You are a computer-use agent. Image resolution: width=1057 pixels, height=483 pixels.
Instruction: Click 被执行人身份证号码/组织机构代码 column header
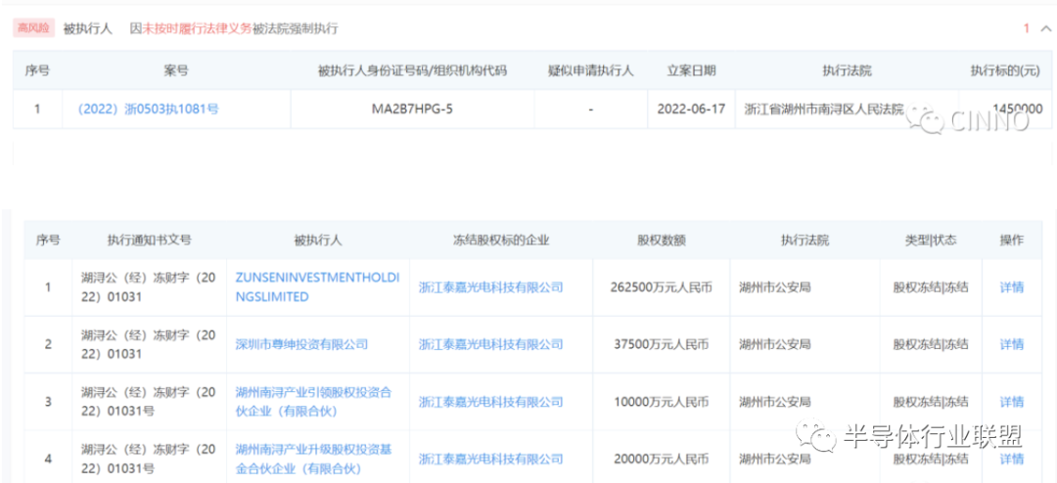[412, 70]
